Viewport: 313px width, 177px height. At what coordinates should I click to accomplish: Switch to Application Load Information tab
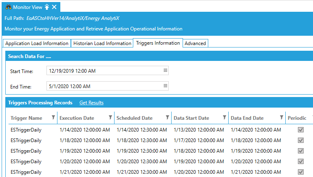[x=37, y=43]
